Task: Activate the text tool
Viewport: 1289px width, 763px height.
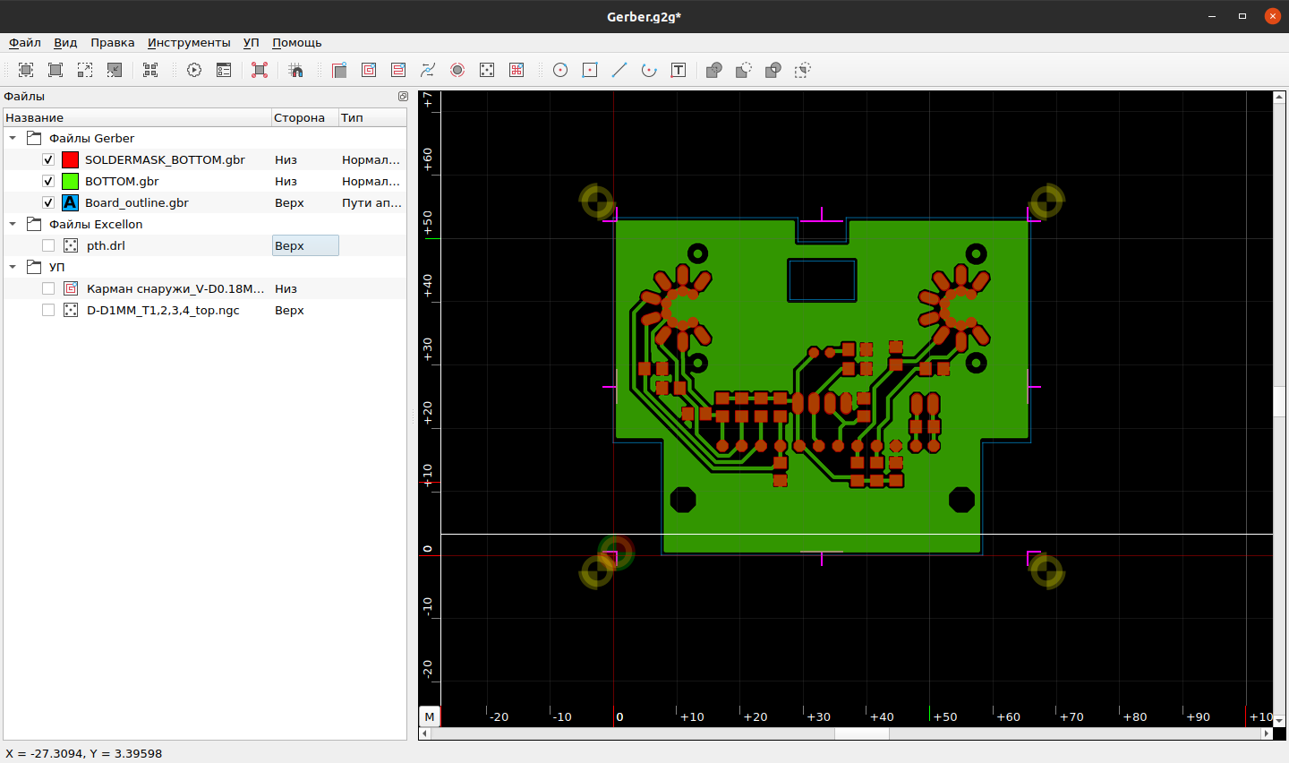Action: click(679, 70)
